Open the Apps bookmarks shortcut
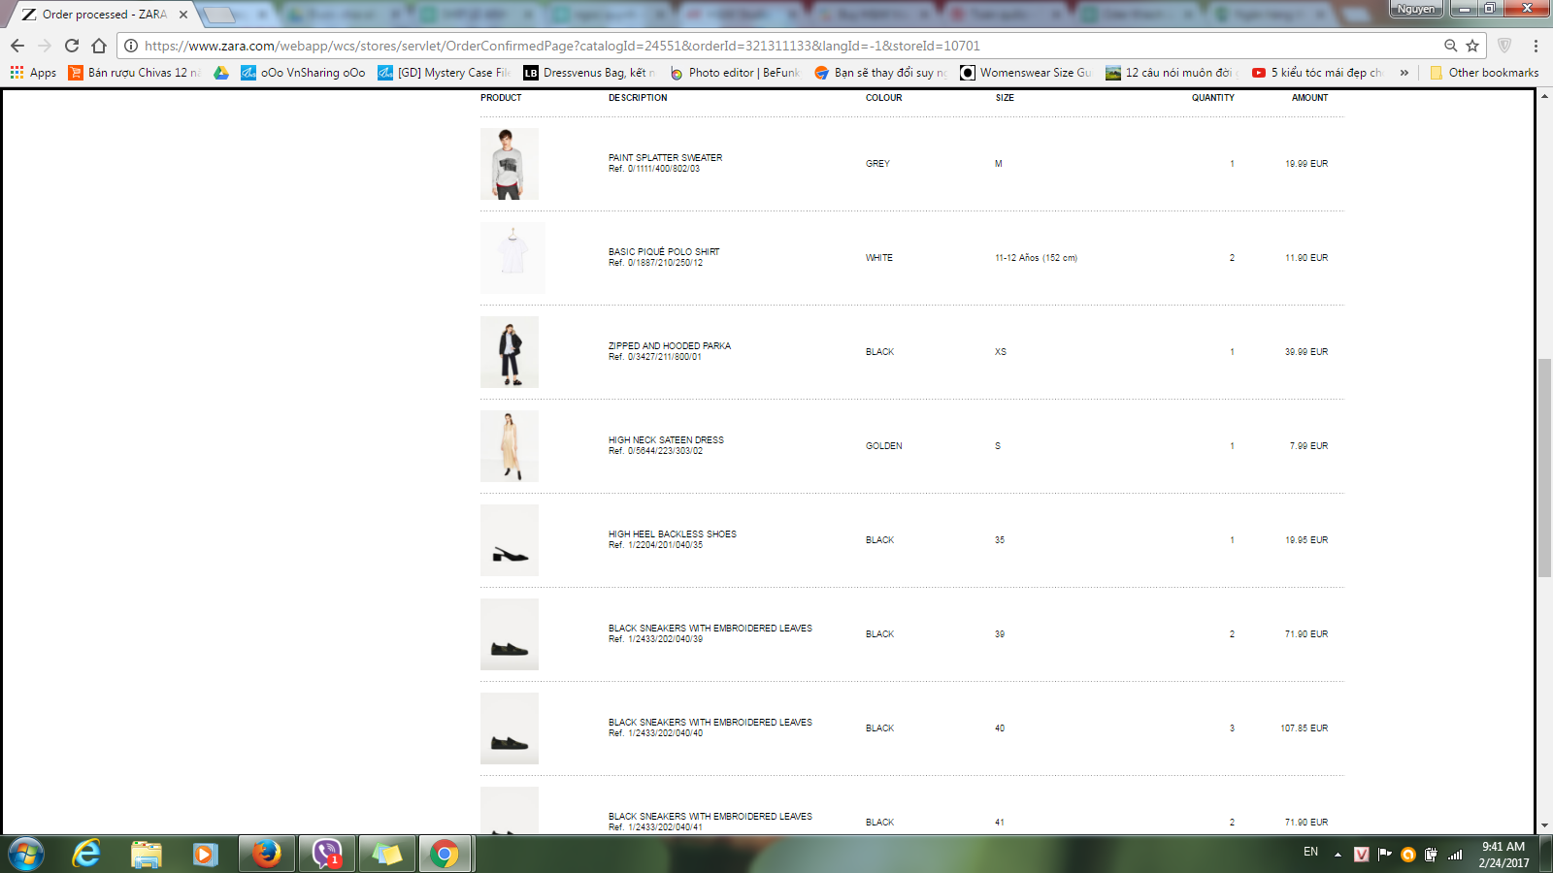Image resolution: width=1553 pixels, height=873 pixels. pos(33,73)
